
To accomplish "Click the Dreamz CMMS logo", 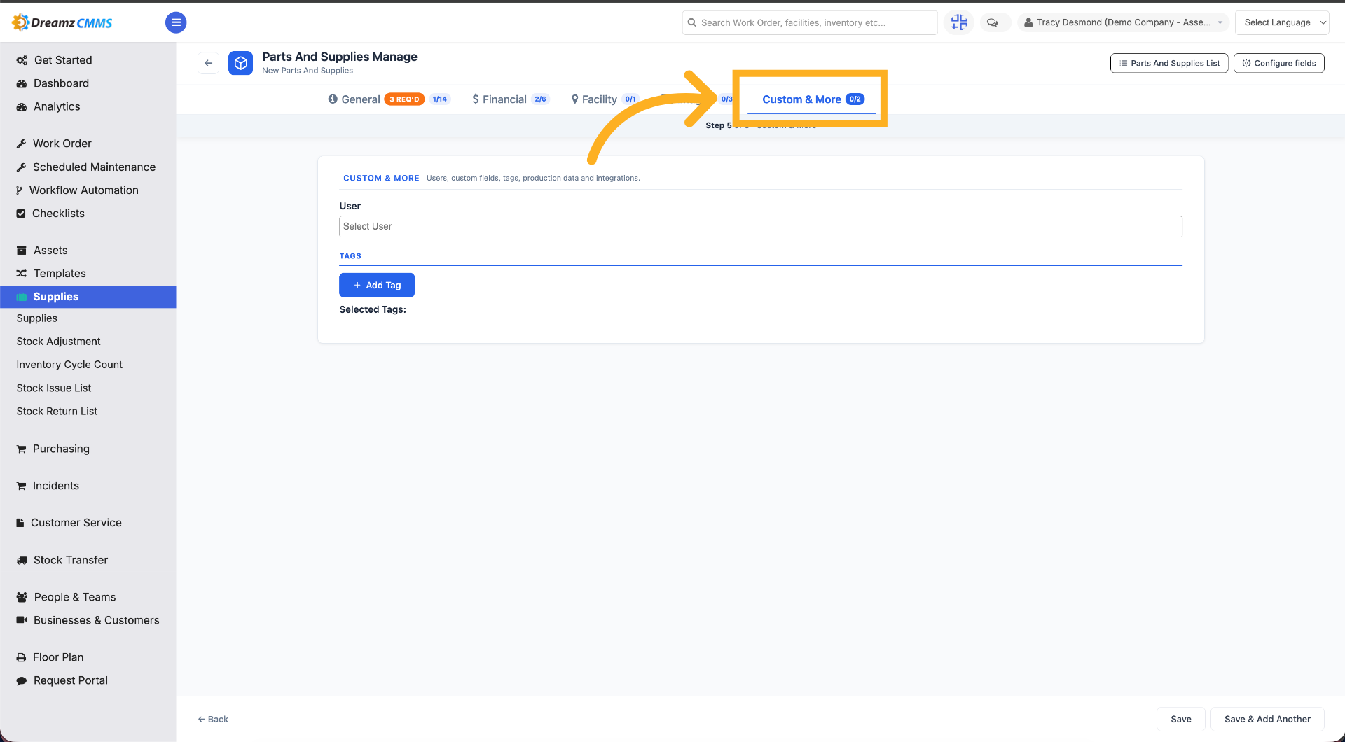I will 62,22.
